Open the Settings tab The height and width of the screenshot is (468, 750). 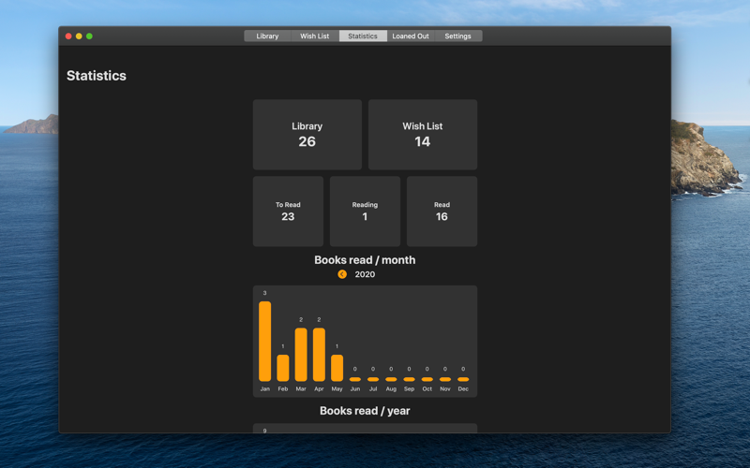click(457, 36)
